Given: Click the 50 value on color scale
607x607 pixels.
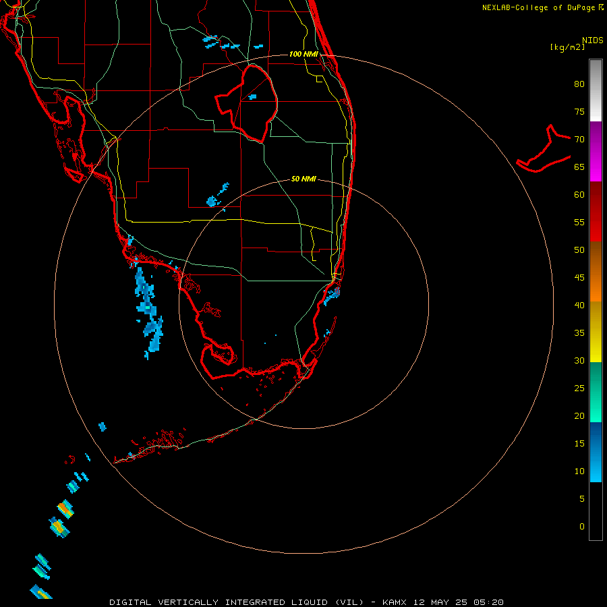Looking at the screenshot, I should [579, 250].
